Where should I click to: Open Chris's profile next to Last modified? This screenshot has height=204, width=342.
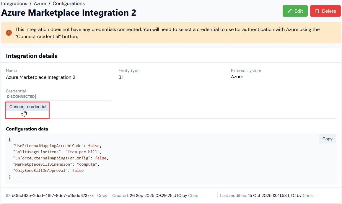(307, 195)
